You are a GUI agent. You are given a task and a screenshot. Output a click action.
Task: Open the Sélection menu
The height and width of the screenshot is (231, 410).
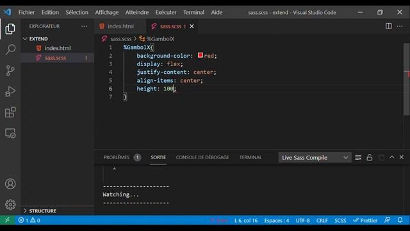coord(77,12)
